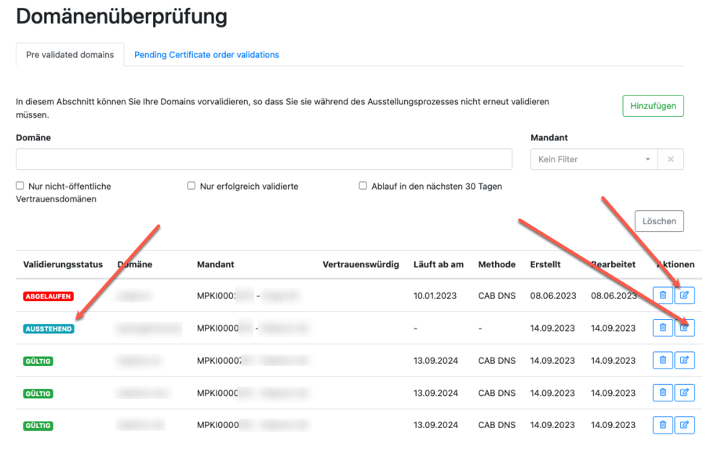Clear Mandant filter with the X button
This screenshot has height=450, width=714.
[671, 159]
